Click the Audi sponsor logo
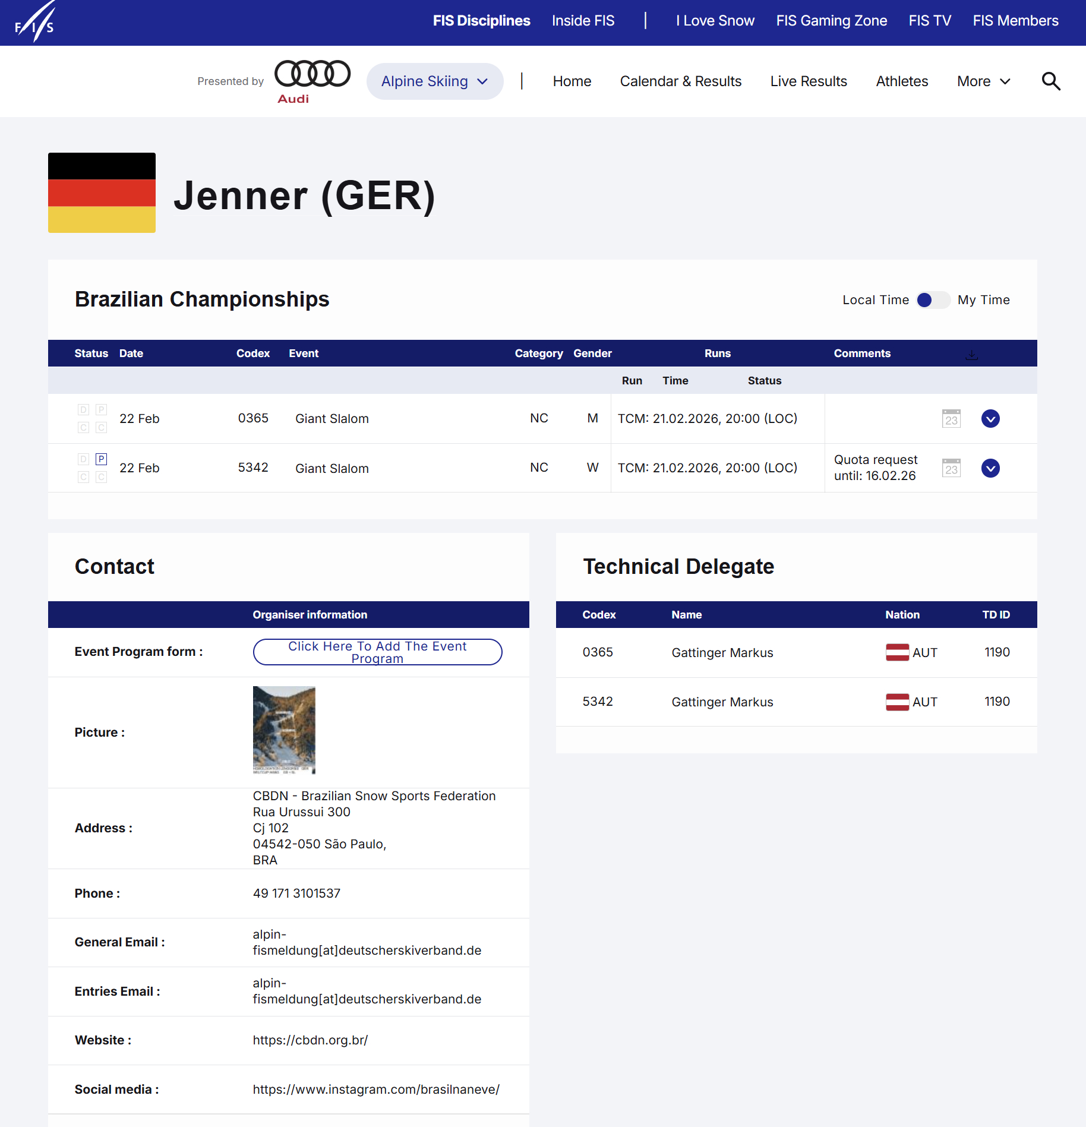The image size is (1086, 1127). [x=312, y=81]
